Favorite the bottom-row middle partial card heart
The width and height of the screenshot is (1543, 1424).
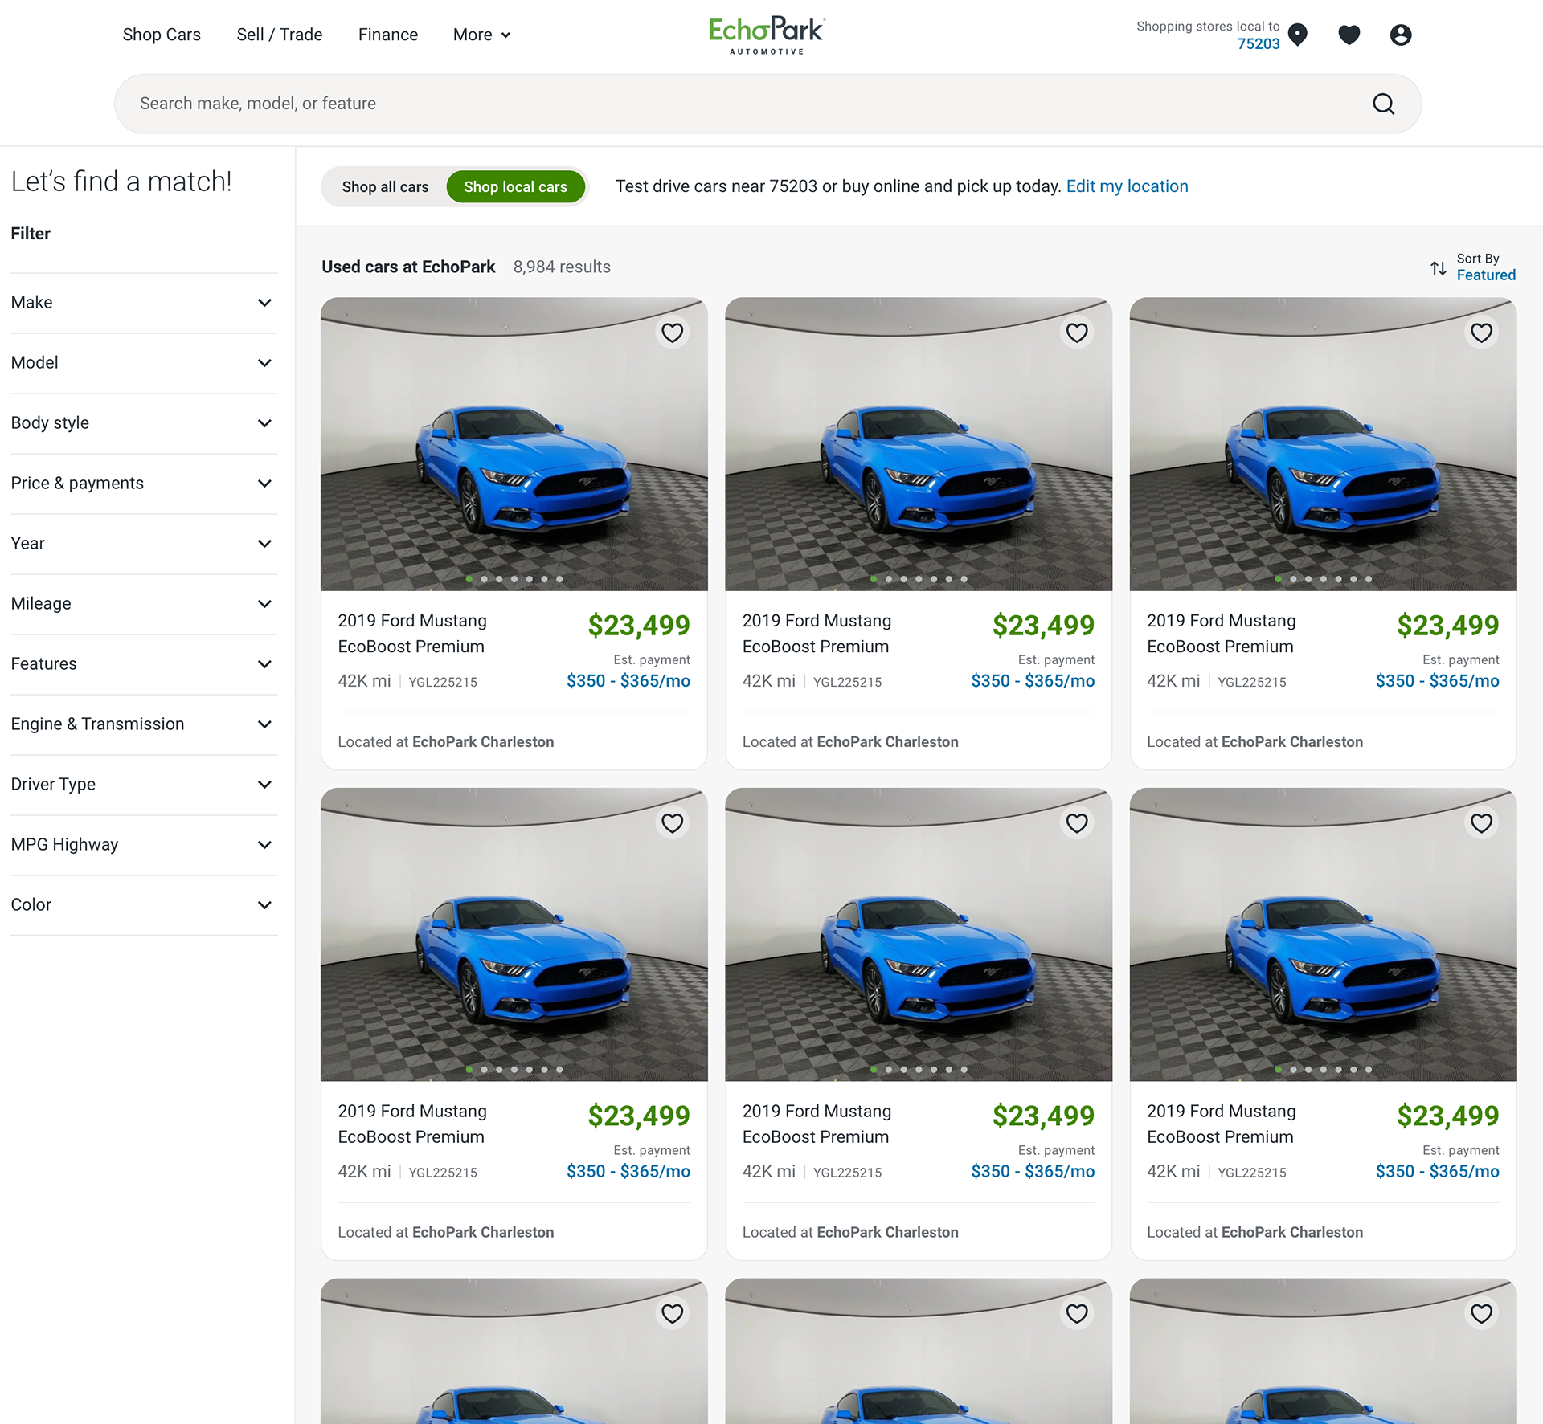(1077, 1313)
